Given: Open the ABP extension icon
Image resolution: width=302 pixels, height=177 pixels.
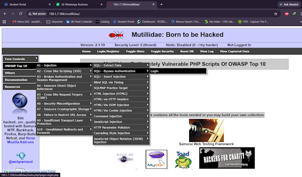Looking at the screenshot, I should click(x=286, y=14).
